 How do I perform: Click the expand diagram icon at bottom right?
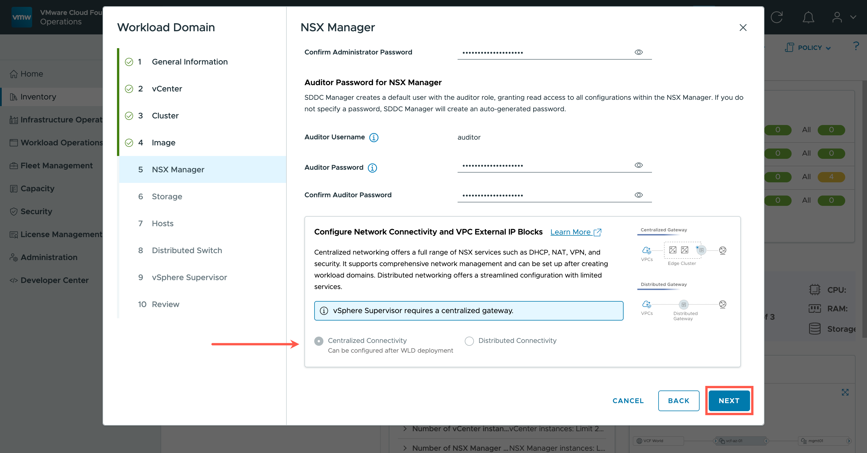coord(845,392)
